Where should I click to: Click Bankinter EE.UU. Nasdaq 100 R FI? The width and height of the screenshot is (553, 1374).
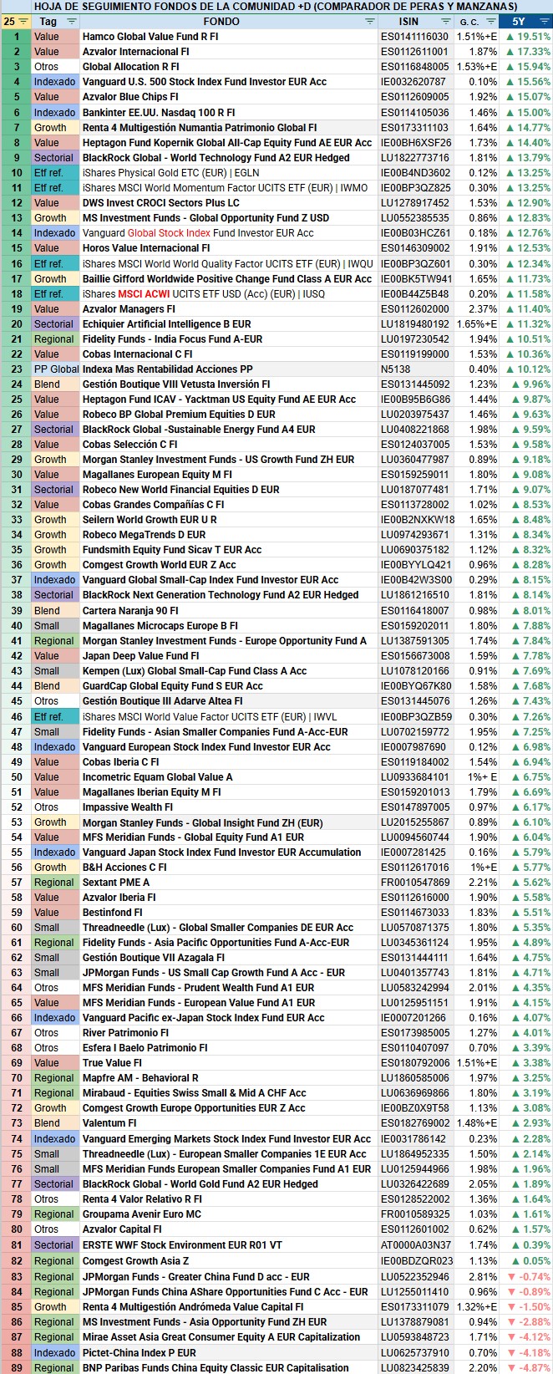[229, 112]
